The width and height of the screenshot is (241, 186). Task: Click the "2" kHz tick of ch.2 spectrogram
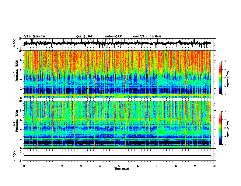21,139
